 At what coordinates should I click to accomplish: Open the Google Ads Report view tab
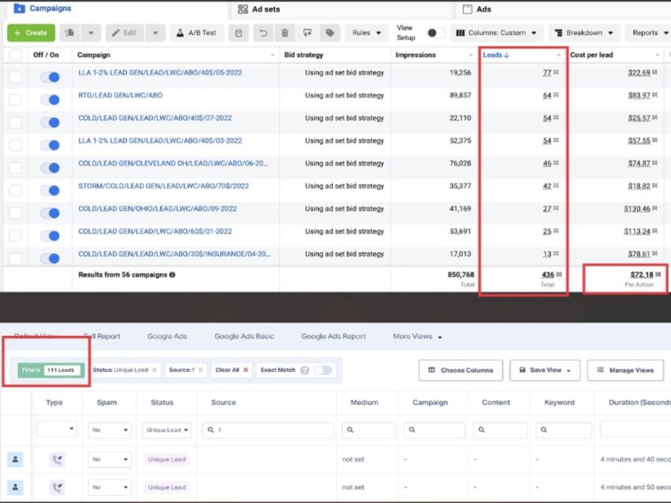click(x=333, y=337)
